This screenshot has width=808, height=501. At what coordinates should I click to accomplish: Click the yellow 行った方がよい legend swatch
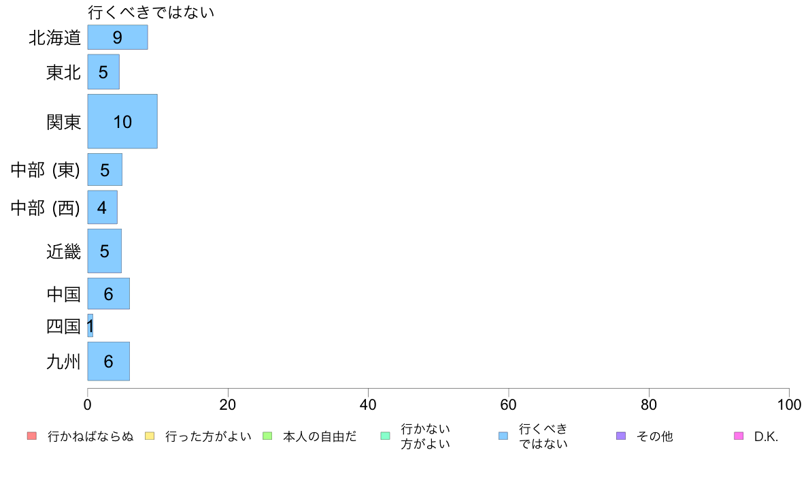[150, 436]
